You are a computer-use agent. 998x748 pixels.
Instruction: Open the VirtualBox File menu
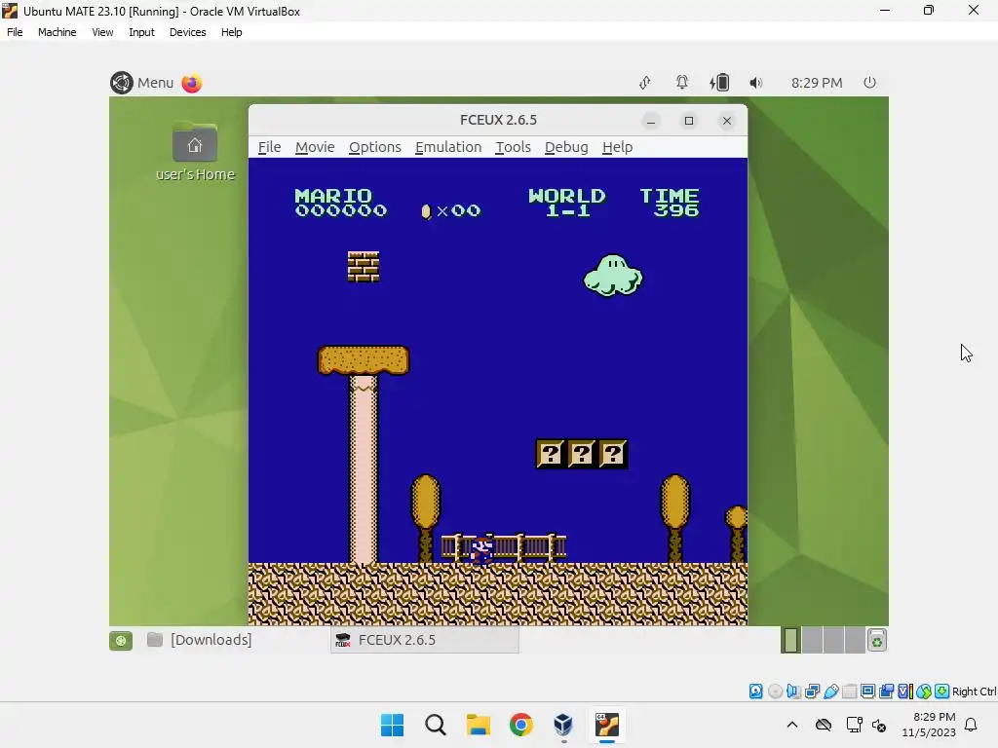[x=15, y=32]
